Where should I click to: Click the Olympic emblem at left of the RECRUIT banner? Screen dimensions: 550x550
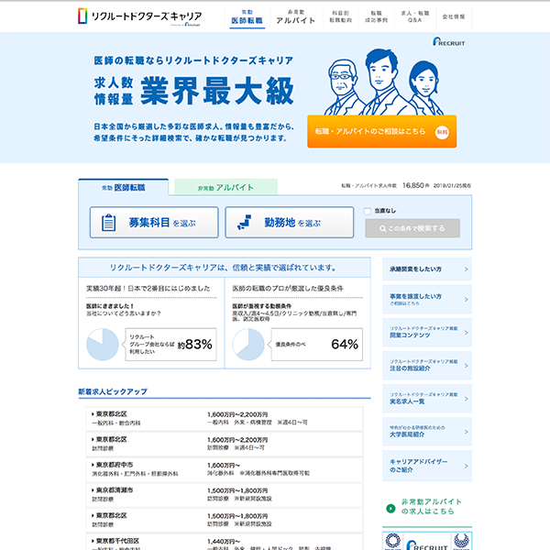pos(393,541)
